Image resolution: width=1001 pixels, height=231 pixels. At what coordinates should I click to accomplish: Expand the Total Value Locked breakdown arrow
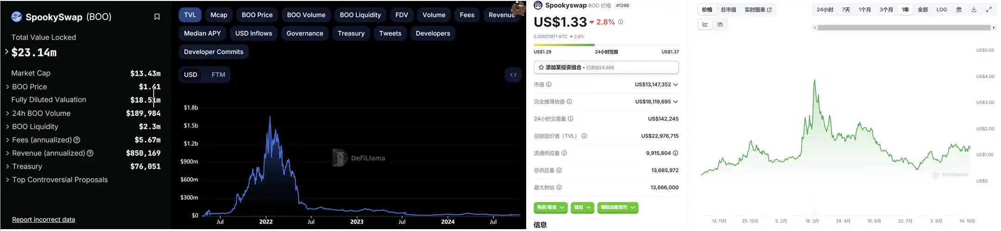click(x=6, y=52)
